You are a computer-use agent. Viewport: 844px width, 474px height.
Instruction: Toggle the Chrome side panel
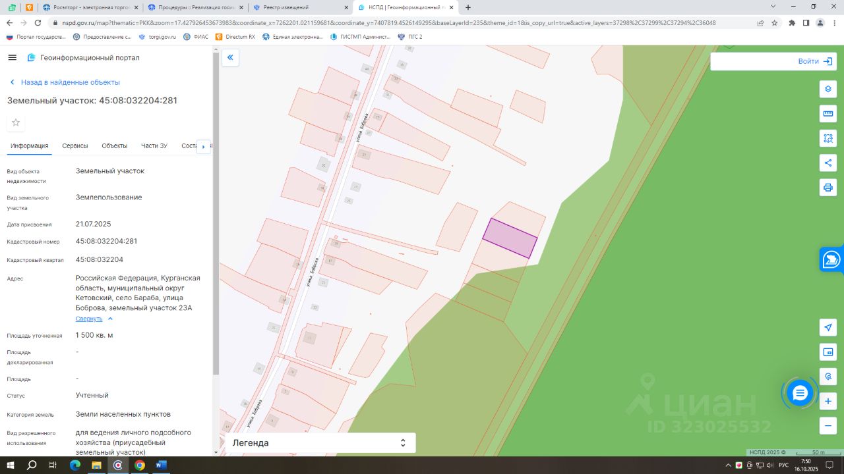click(x=806, y=22)
